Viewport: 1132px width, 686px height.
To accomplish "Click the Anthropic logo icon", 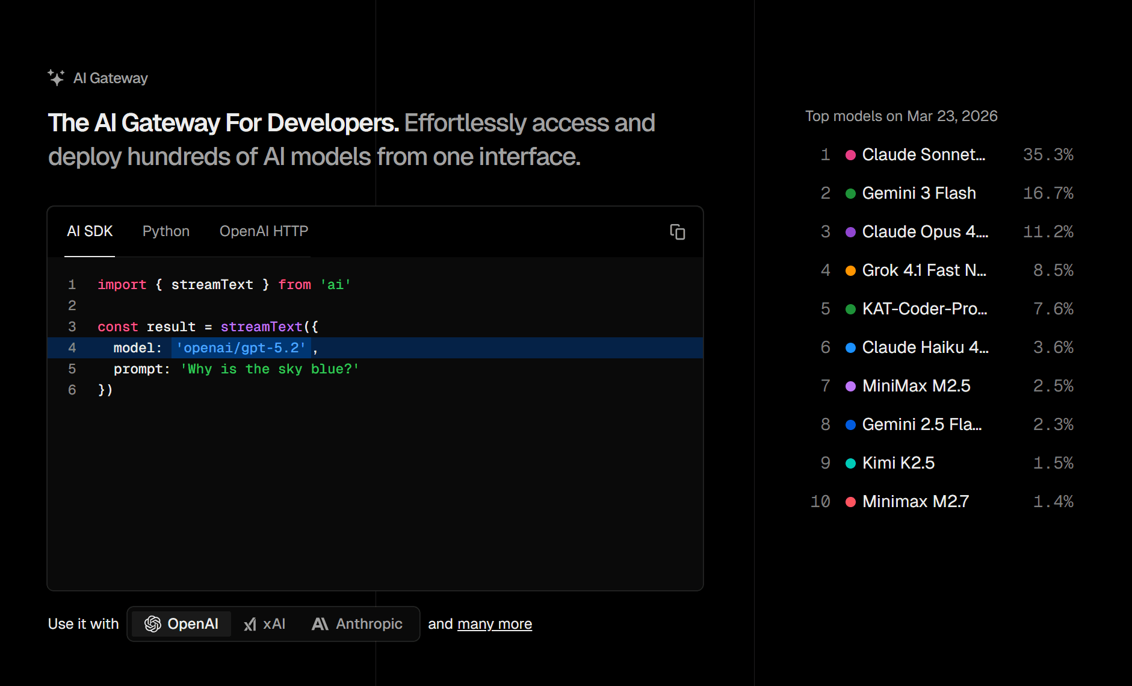I will coord(320,624).
